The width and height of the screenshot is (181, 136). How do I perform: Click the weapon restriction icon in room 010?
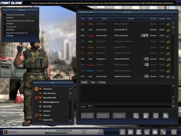(x=146, y=76)
